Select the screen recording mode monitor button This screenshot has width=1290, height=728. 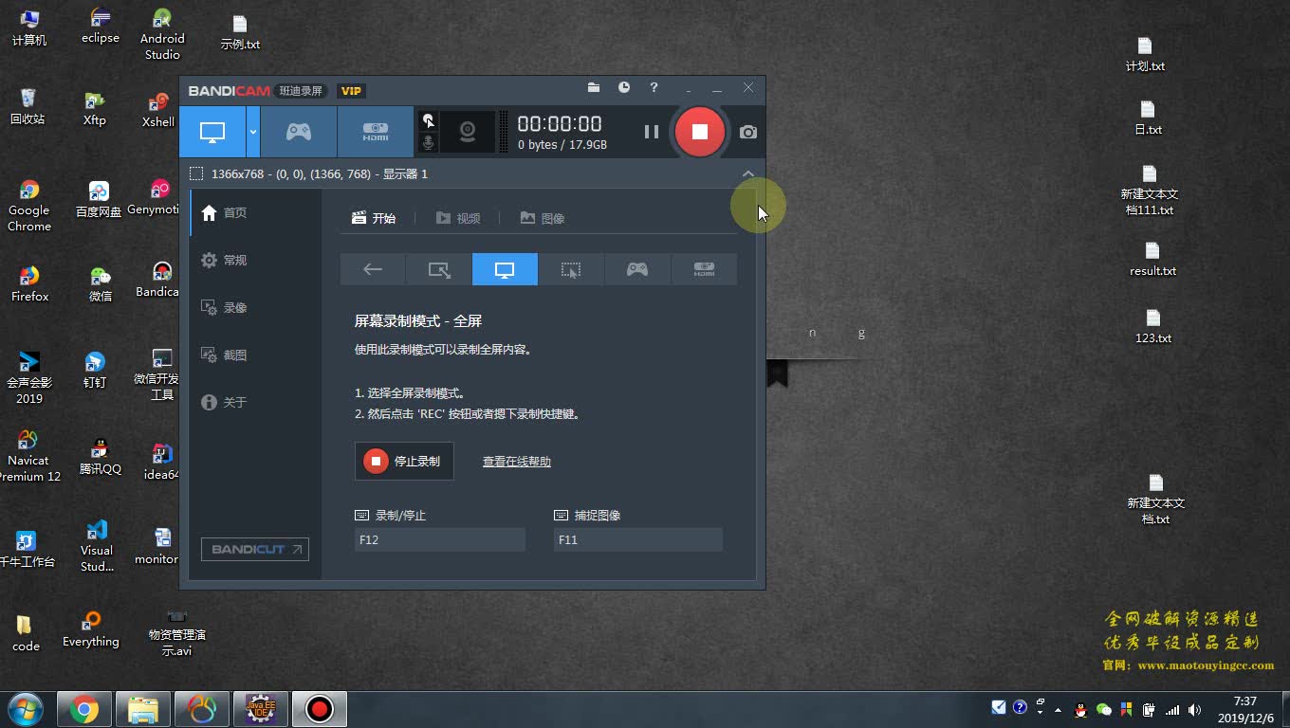coord(212,132)
